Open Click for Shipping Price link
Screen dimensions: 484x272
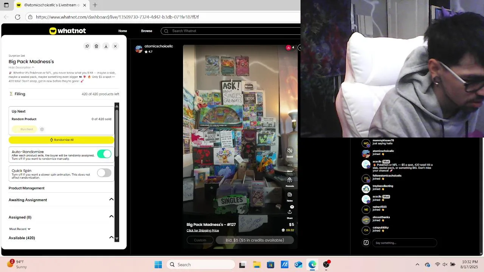(203, 230)
